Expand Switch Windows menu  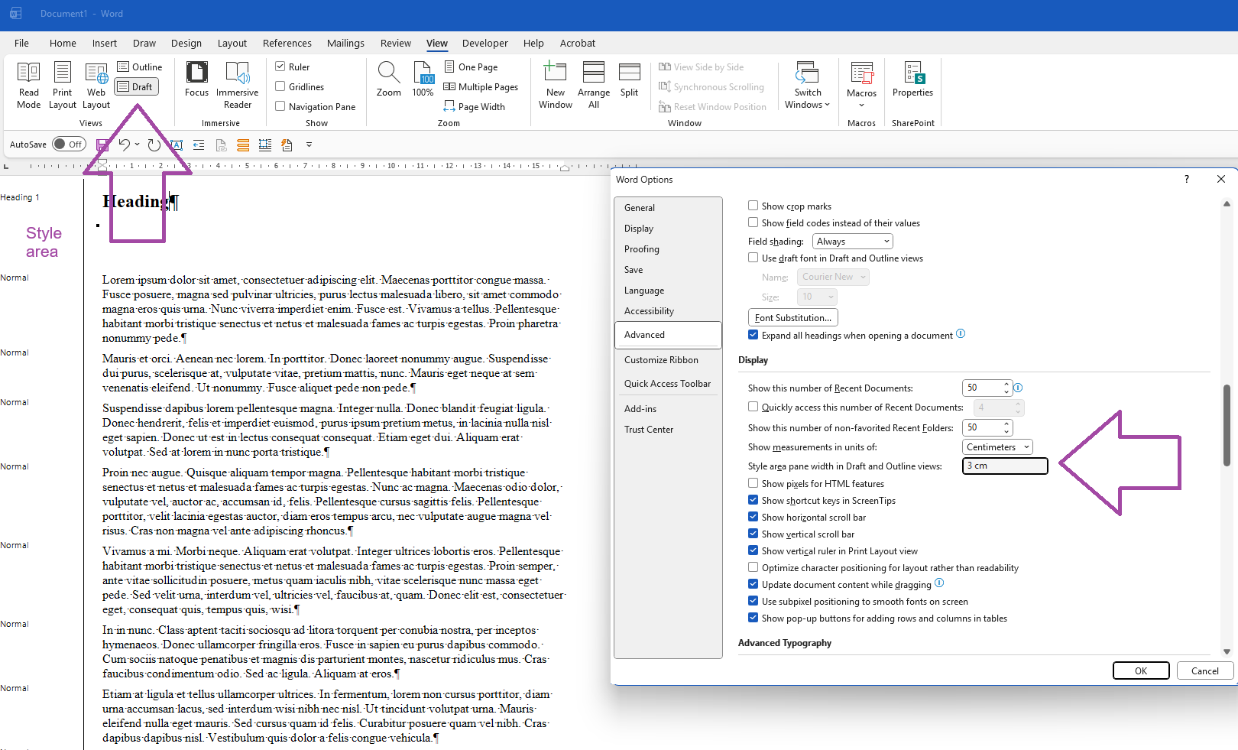[x=808, y=86]
